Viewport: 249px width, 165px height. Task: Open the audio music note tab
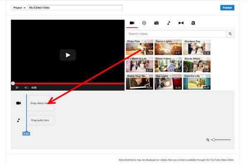coord(168,23)
